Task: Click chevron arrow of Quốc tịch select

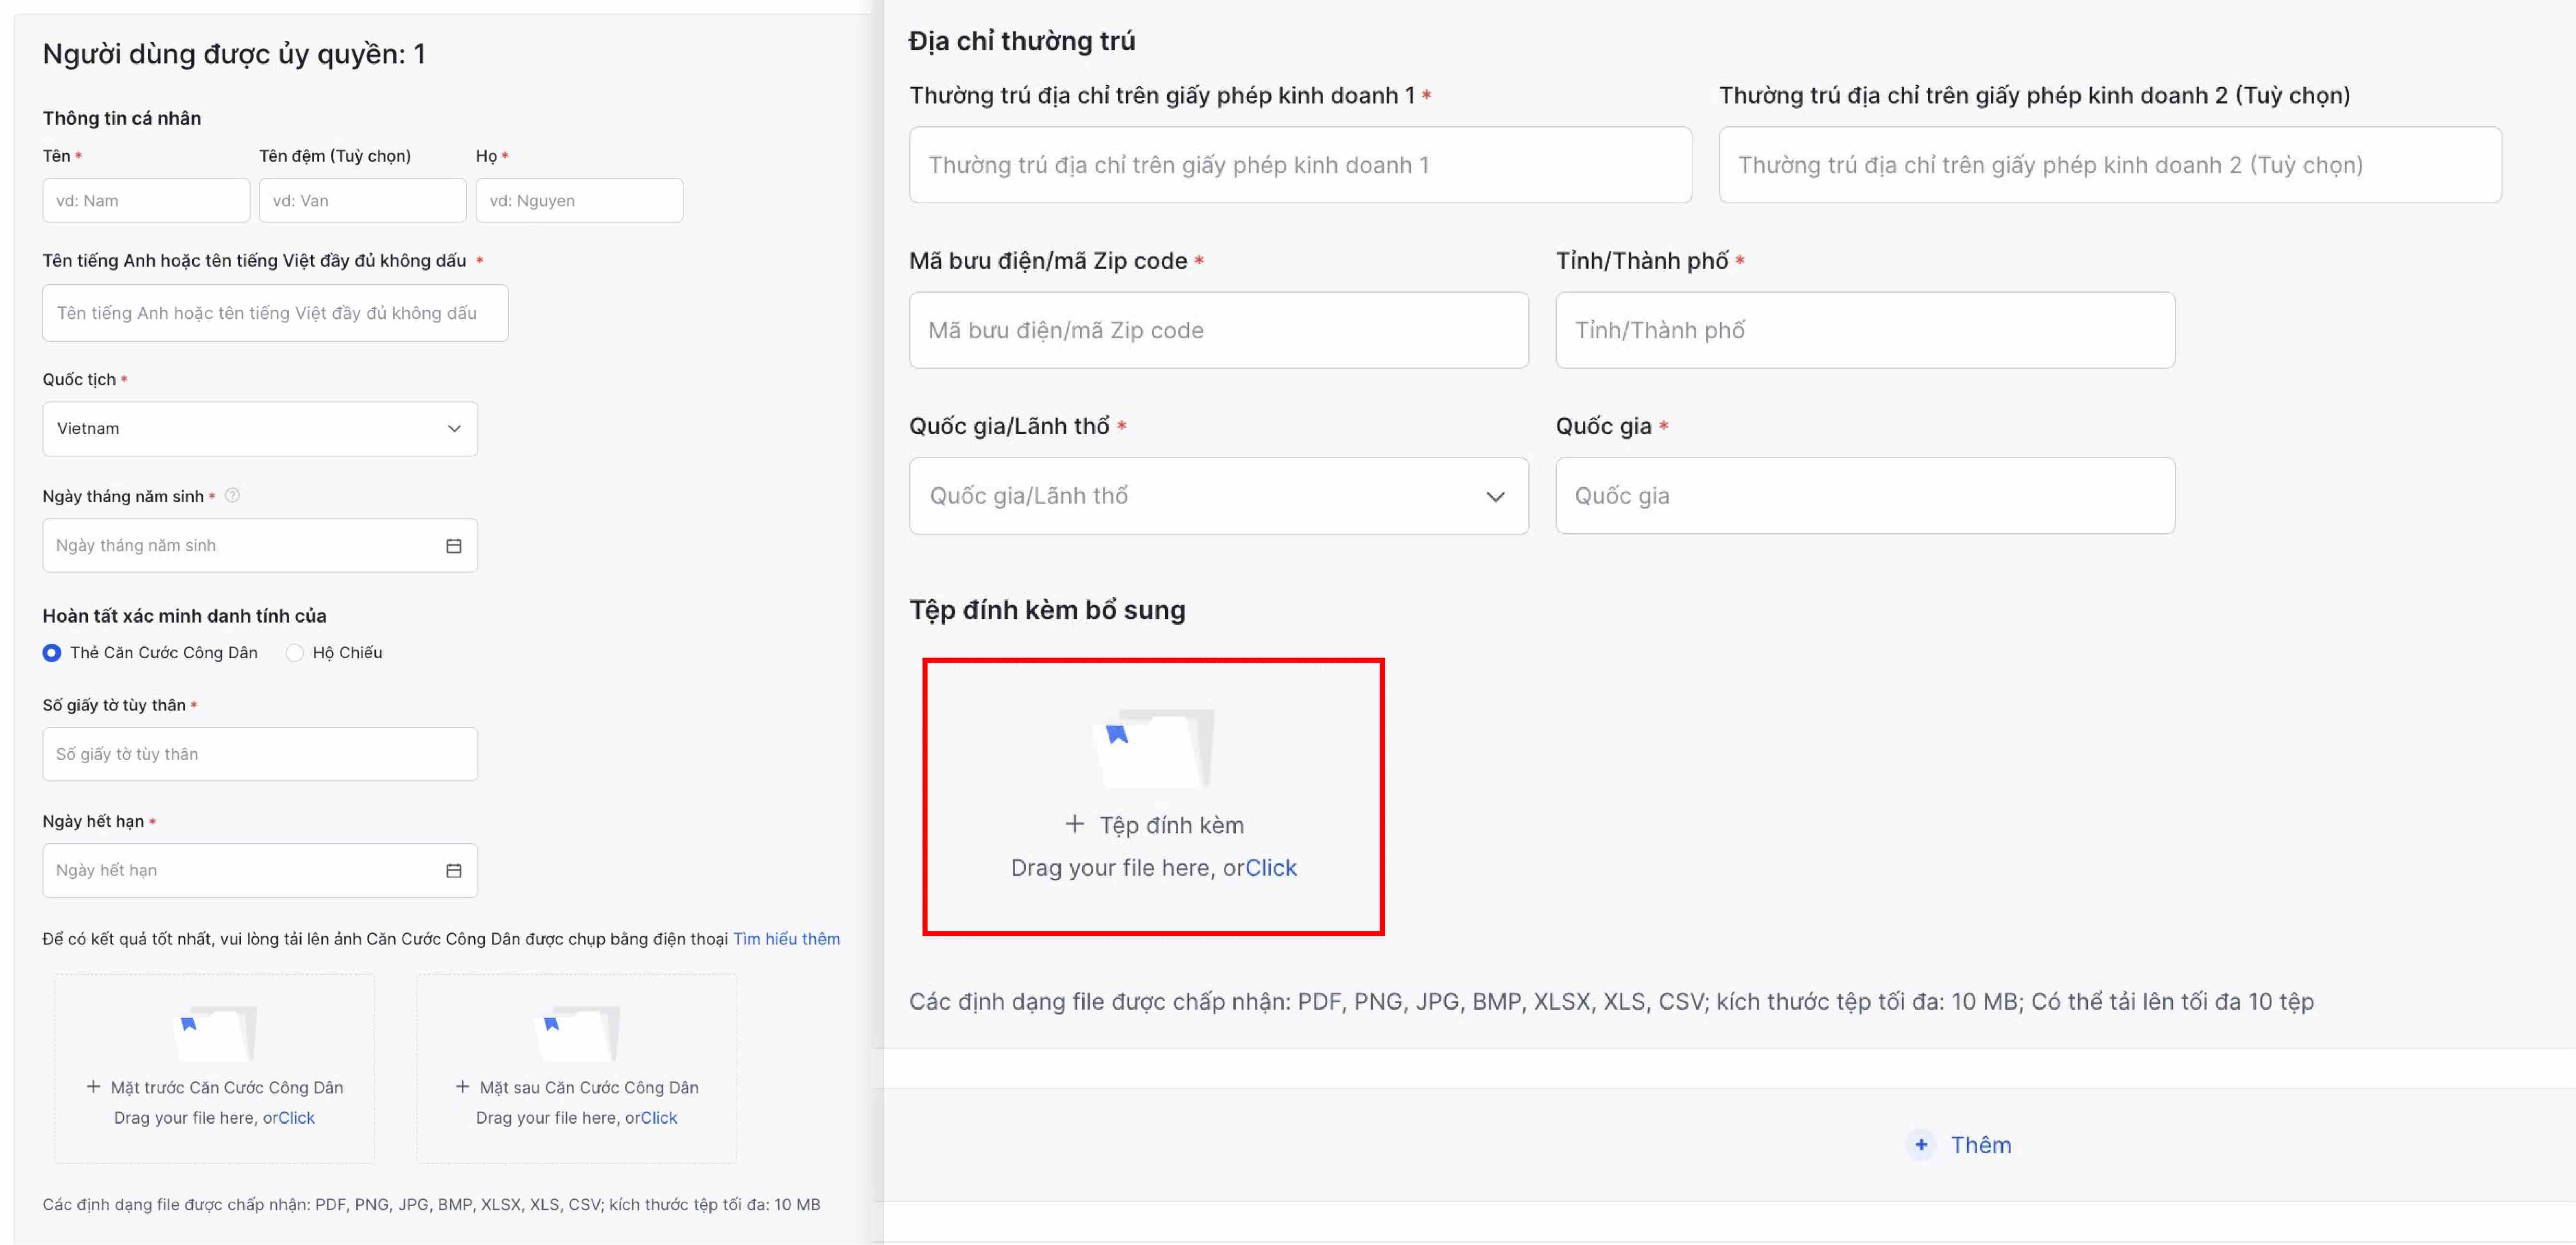Action: (454, 429)
